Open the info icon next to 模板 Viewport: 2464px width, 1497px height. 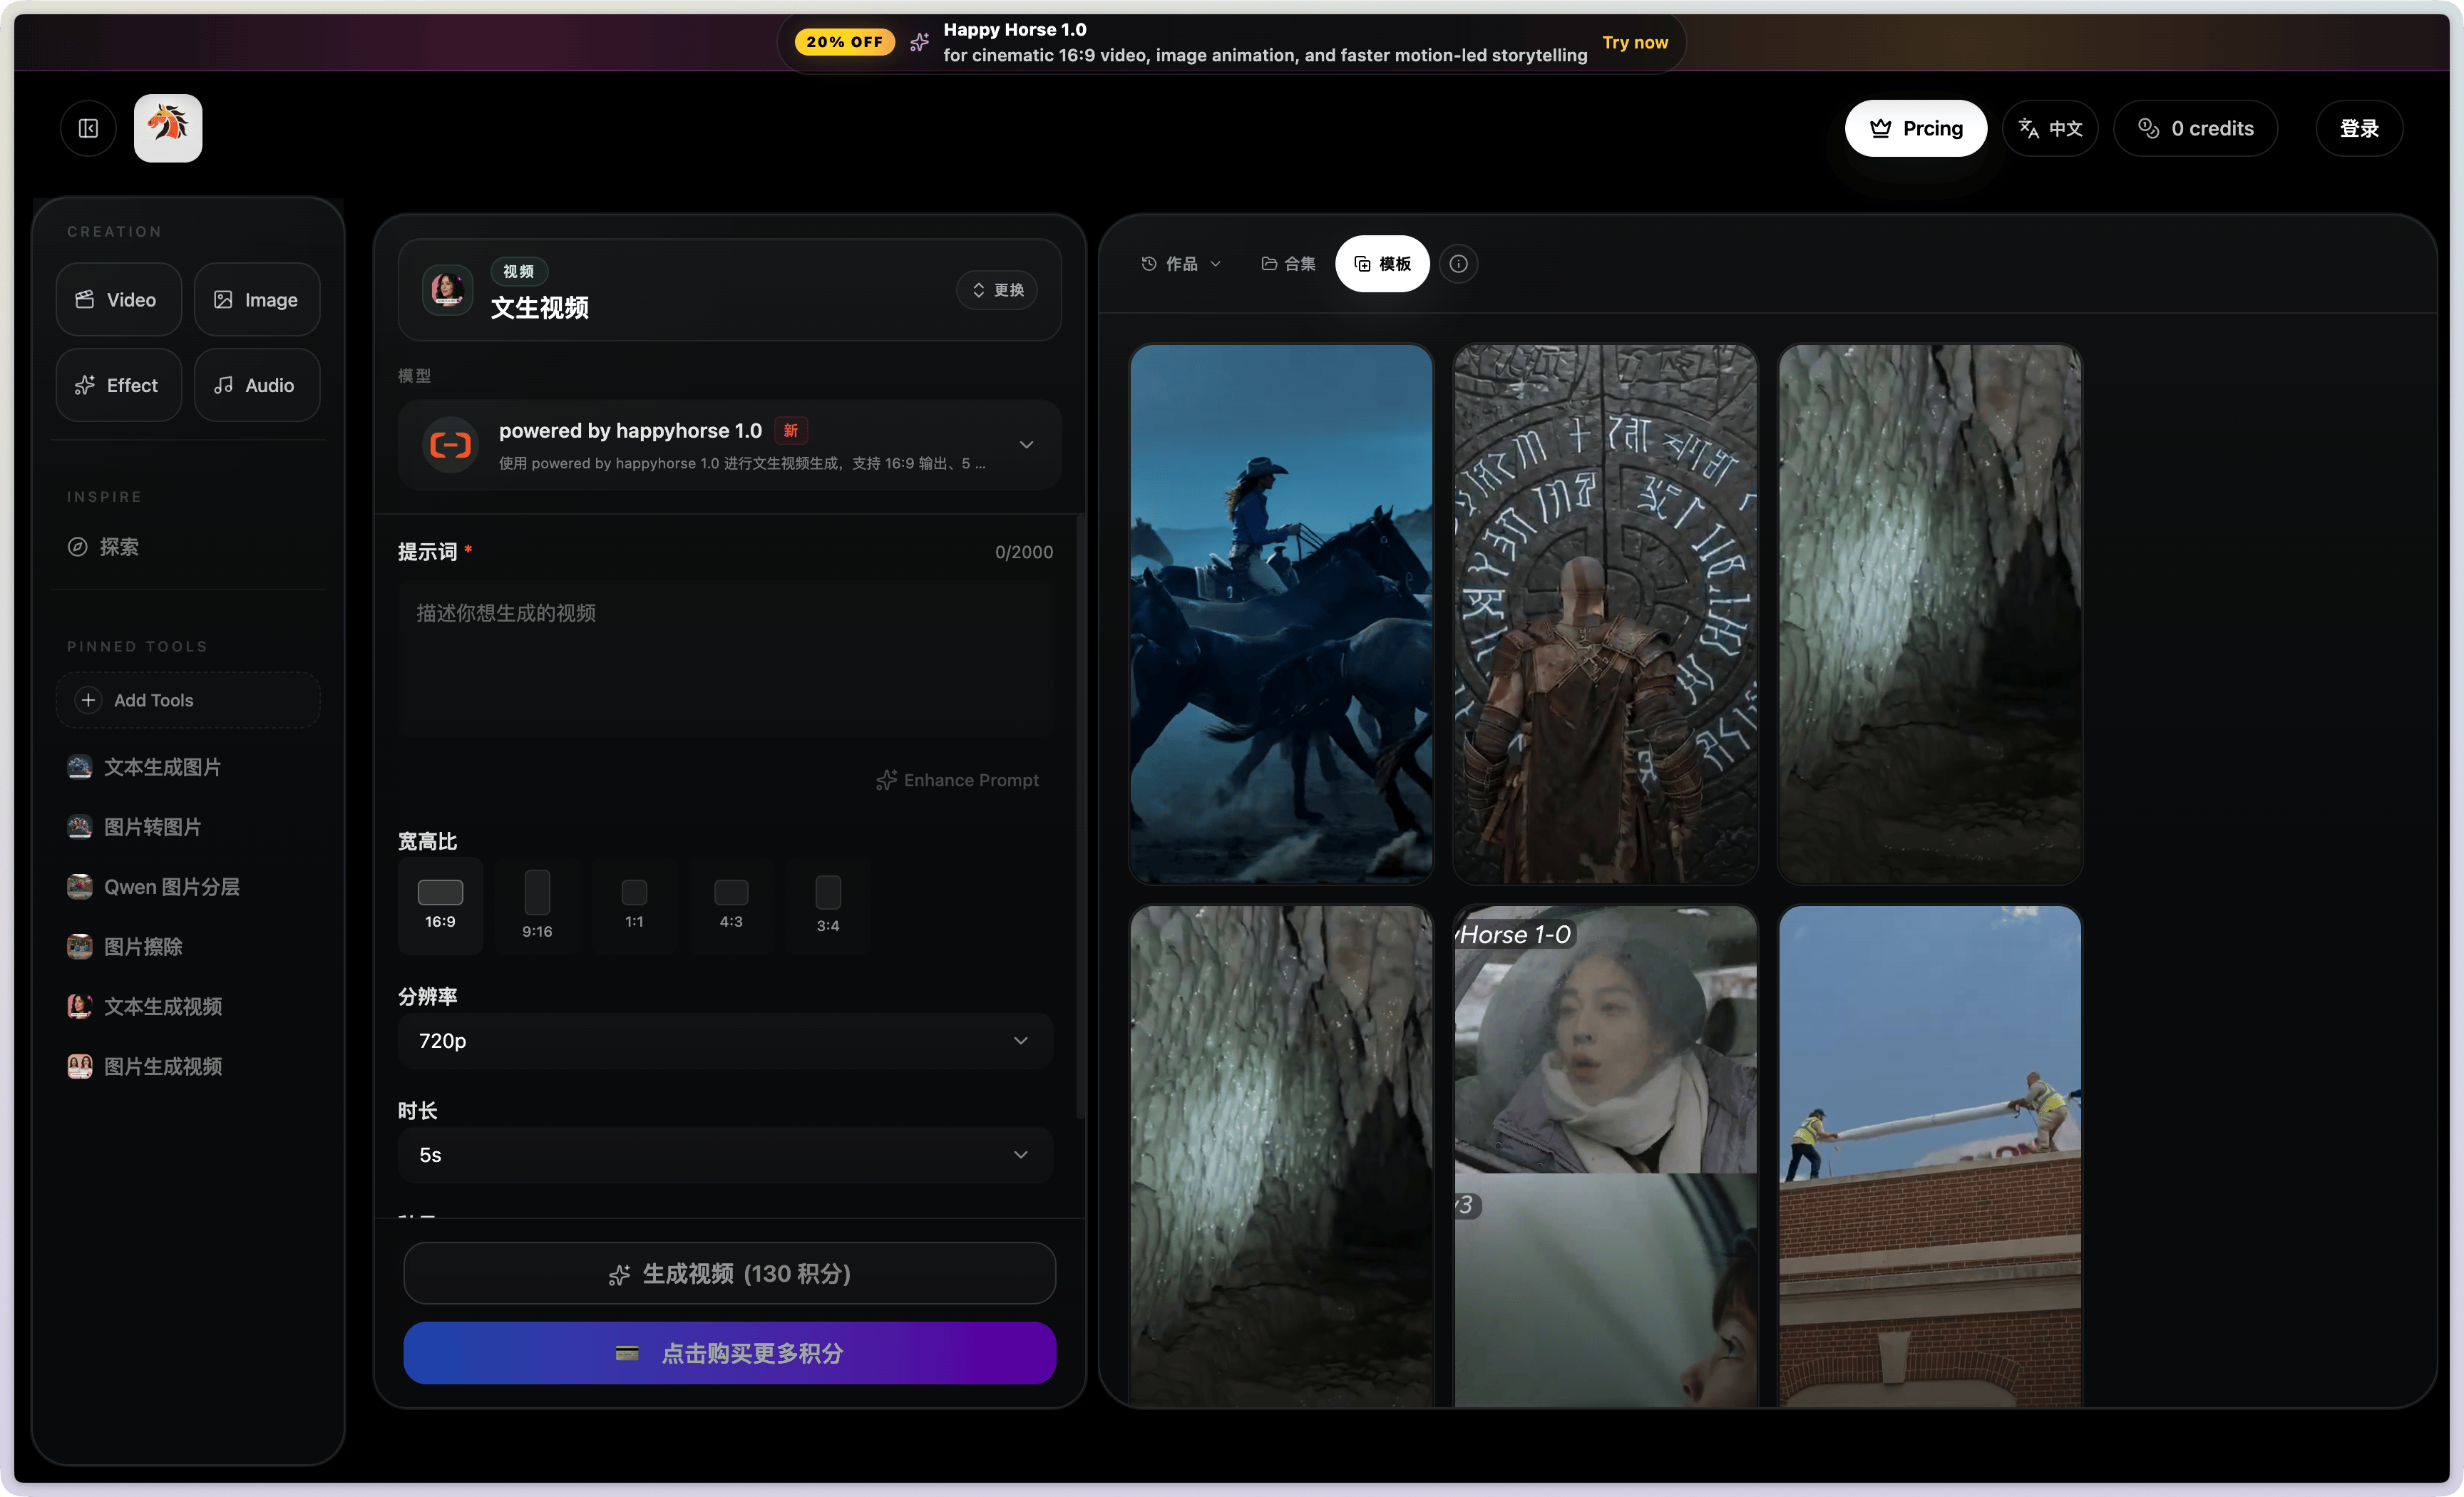click(1458, 264)
